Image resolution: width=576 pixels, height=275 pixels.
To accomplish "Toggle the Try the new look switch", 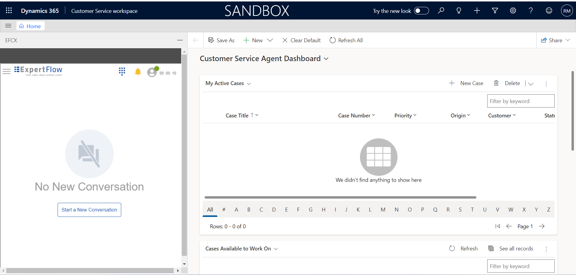I will [421, 11].
